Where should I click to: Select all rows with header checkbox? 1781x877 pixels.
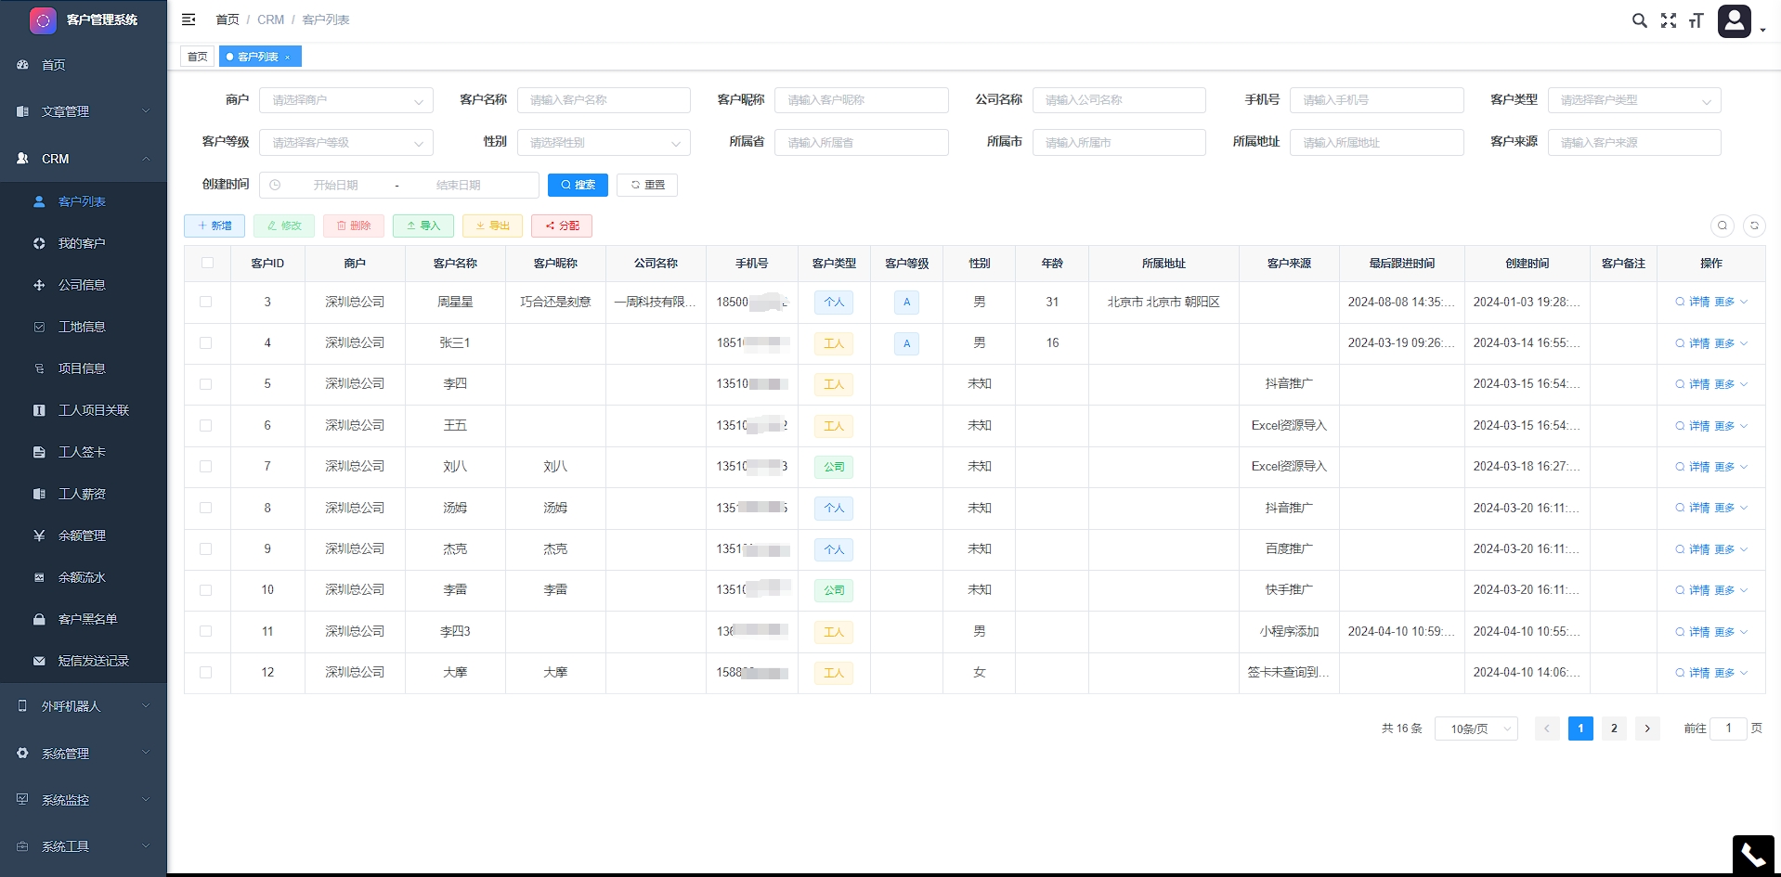(207, 264)
